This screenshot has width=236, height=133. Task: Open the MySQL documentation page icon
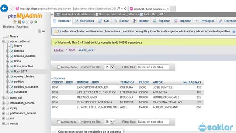(x=27, y=22)
